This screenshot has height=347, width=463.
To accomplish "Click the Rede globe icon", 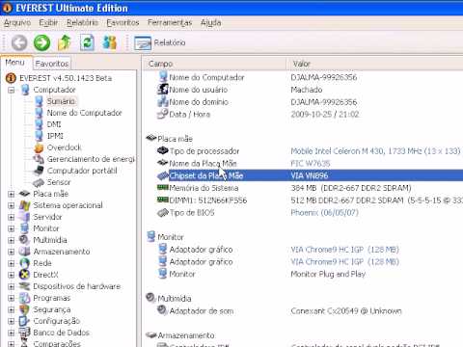I will 24,263.
